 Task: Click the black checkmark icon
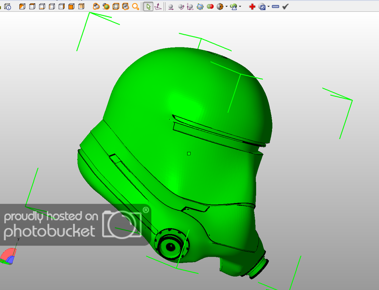tap(285, 7)
